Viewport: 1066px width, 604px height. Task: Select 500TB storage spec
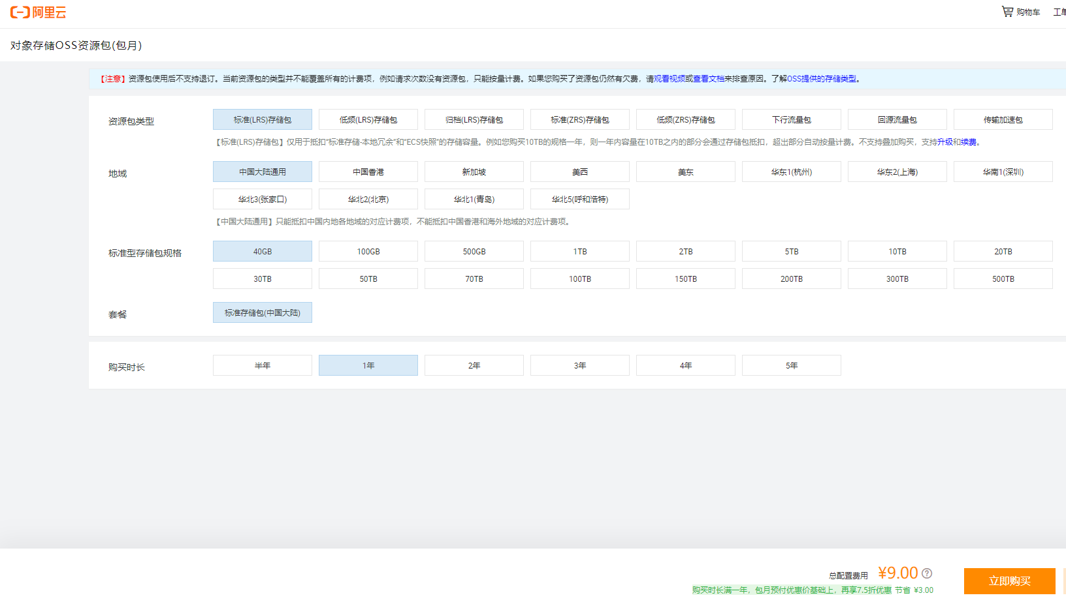point(1003,279)
